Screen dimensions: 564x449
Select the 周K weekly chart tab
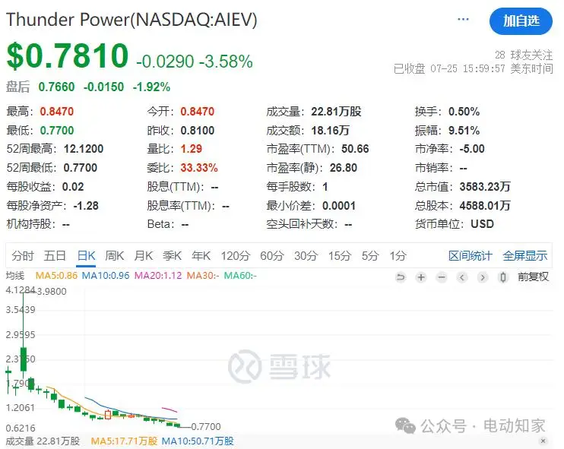pyautogui.click(x=114, y=256)
